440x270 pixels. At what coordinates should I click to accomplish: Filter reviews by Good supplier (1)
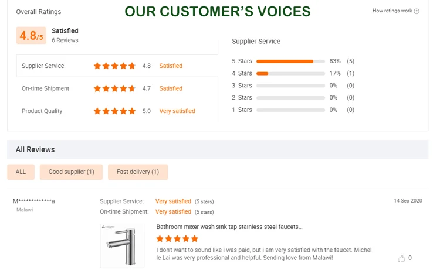coord(71,172)
